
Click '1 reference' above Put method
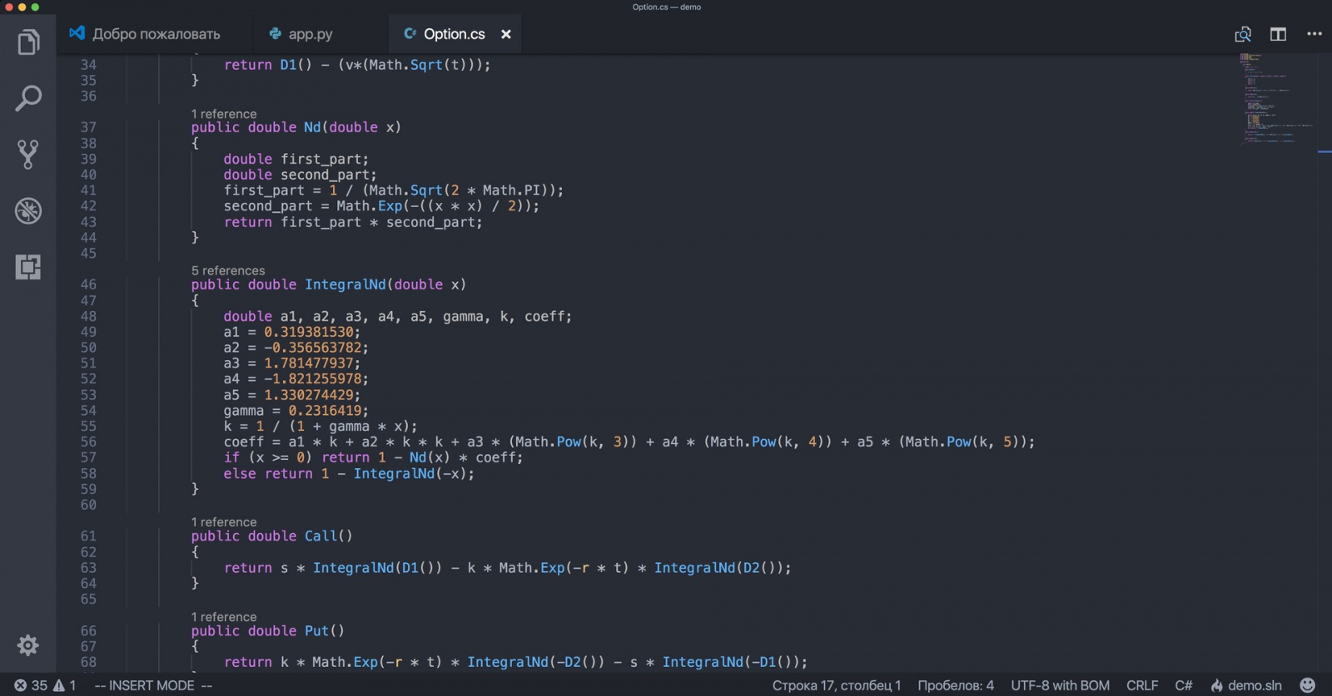pyautogui.click(x=224, y=617)
